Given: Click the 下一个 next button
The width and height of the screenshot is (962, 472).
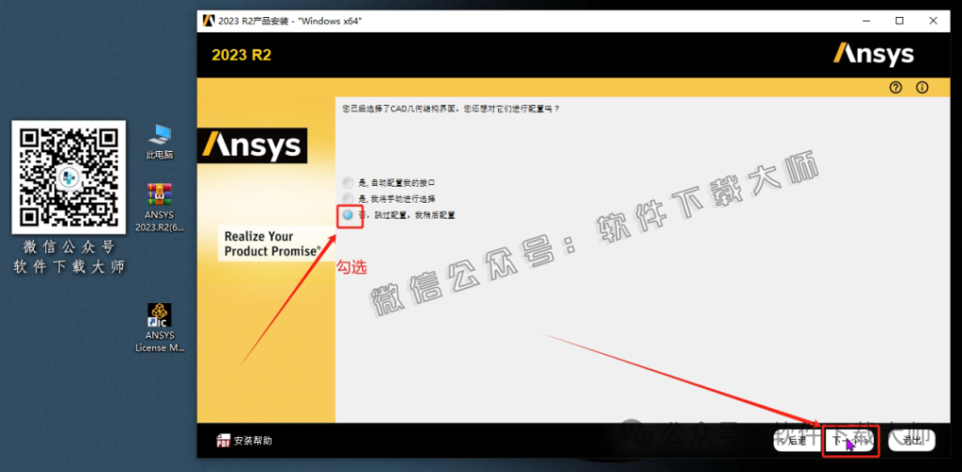Looking at the screenshot, I should pos(851,440).
